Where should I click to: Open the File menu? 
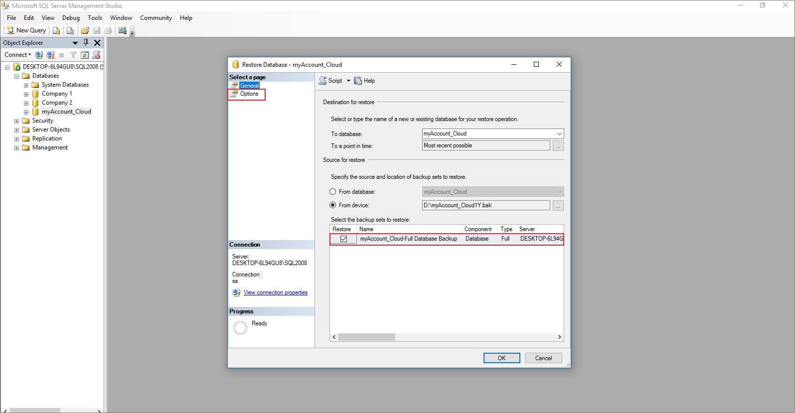tap(11, 18)
